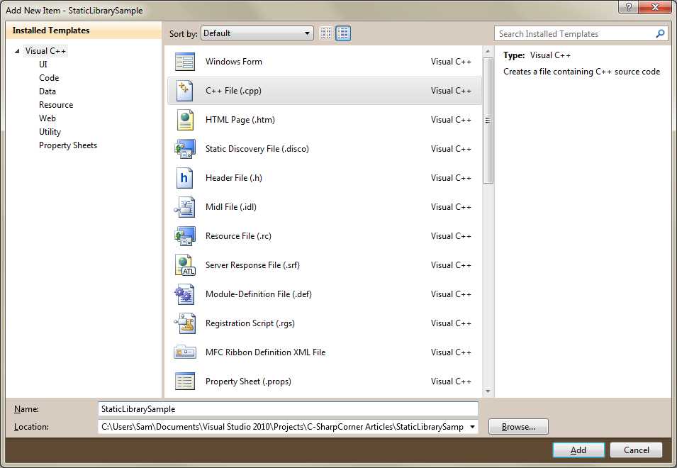The width and height of the screenshot is (677, 468).
Task: Click the scrollbar up arrow in template list
Action: (x=488, y=51)
